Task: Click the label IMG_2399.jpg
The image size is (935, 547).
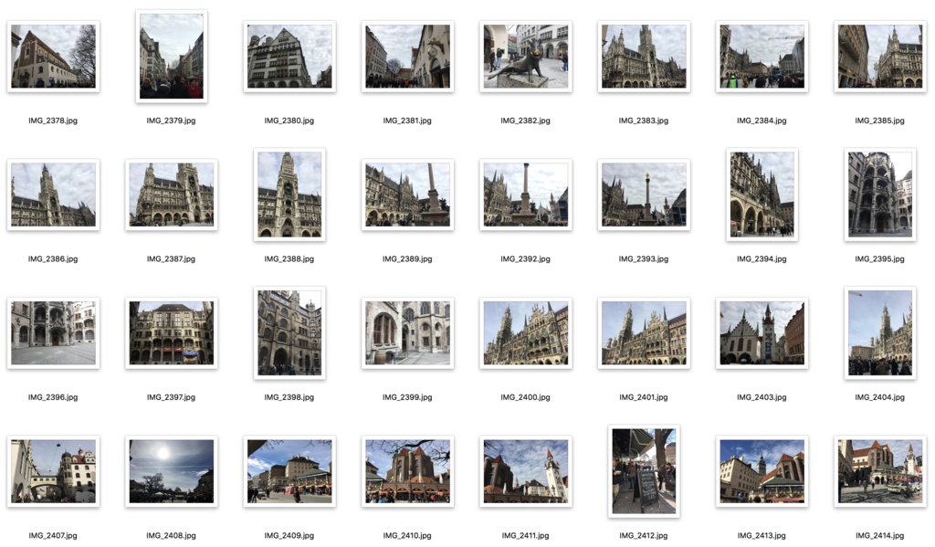Action: (407, 397)
